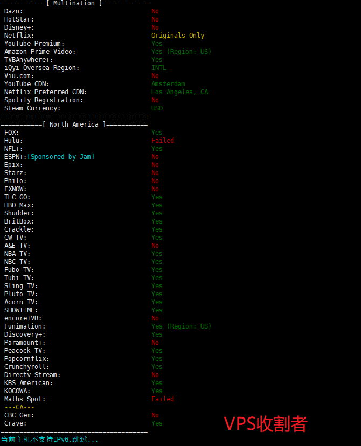
Task: Click the Netflix 'Originals Only' result
Action: click(x=178, y=36)
